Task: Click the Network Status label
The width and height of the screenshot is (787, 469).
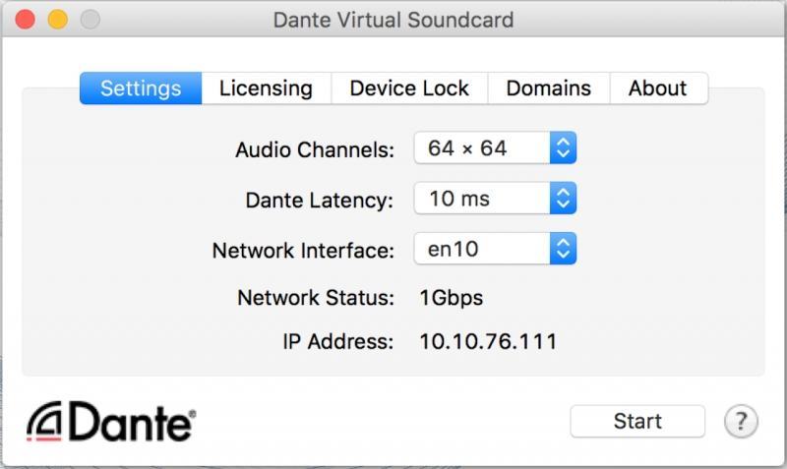Action: (x=316, y=298)
